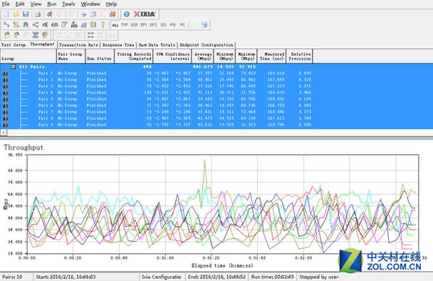433x281 pixels.
Task: Select the Pair 4 row
Action: [x=216, y=93]
